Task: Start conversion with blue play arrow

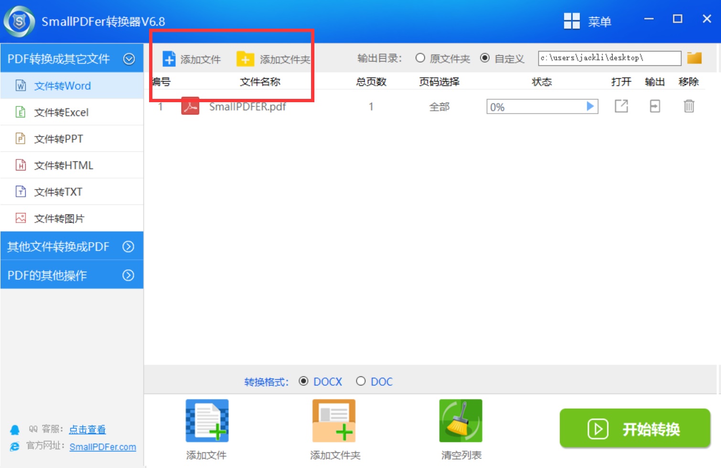Action: pyautogui.click(x=591, y=106)
